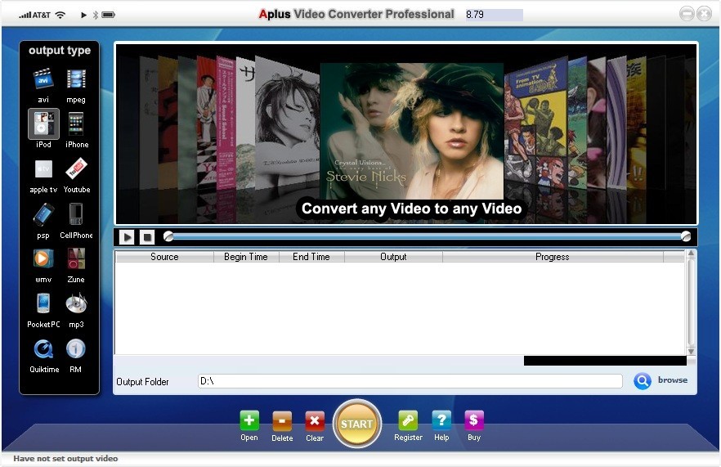Select the apple tv output type
The image size is (721, 467).
tap(43, 169)
